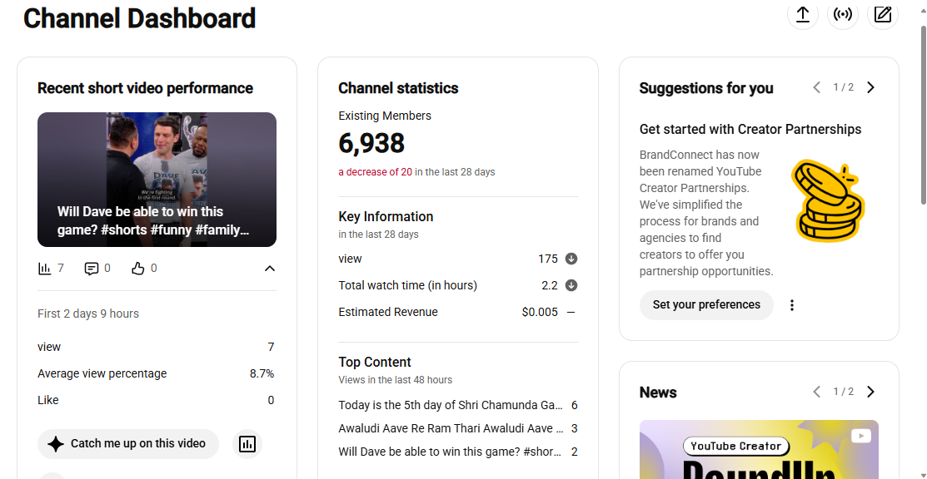Open Awaludi Aave Re Ram top content link
The height and width of the screenshot is (479, 927).
[451, 428]
